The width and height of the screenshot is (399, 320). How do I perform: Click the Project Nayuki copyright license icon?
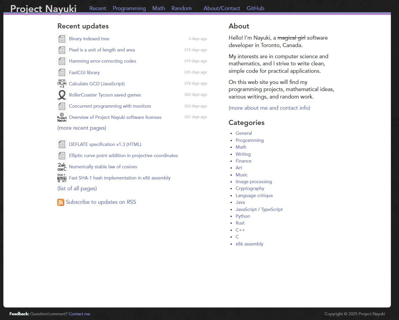(62, 117)
